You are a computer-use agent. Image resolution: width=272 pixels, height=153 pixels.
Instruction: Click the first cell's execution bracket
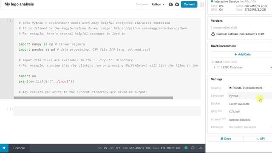(9, 21)
